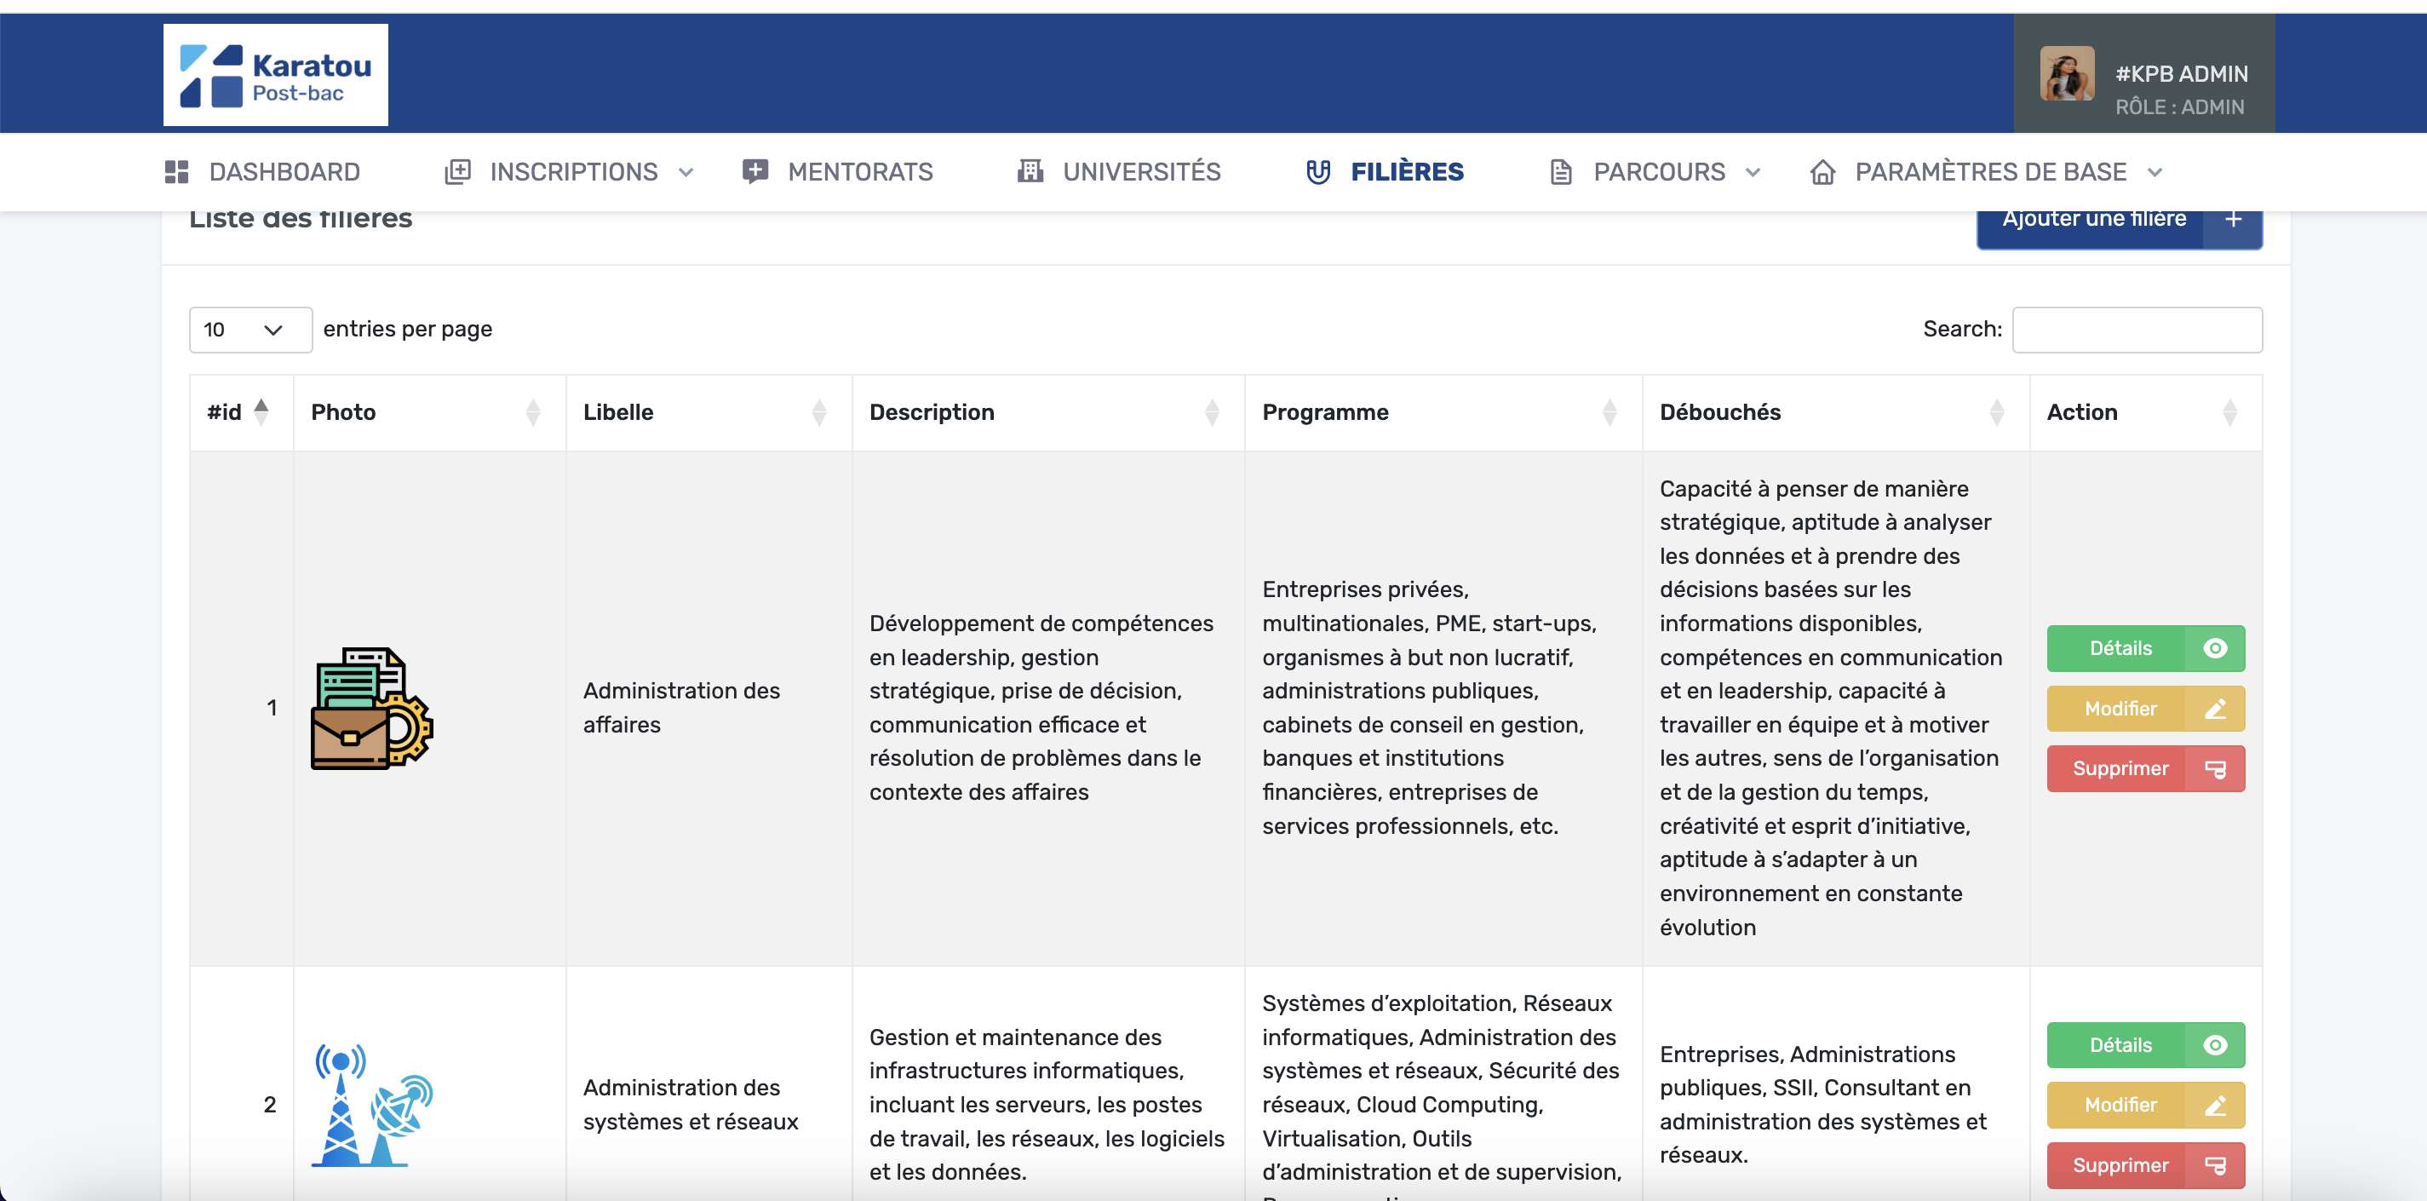This screenshot has height=1201, width=2427.
Task: Click Supprimer for Administration des affaires
Action: click(x=2145, y=769)
